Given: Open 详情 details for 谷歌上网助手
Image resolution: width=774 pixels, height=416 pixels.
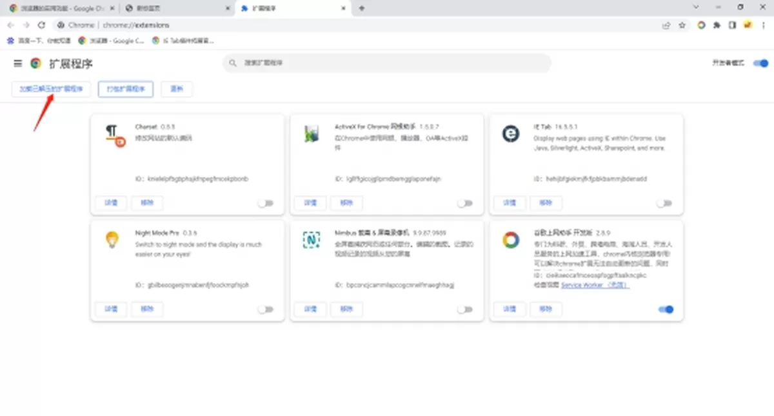Looking at the screenshot, I should pyautogui.click(x=510, y=309).
